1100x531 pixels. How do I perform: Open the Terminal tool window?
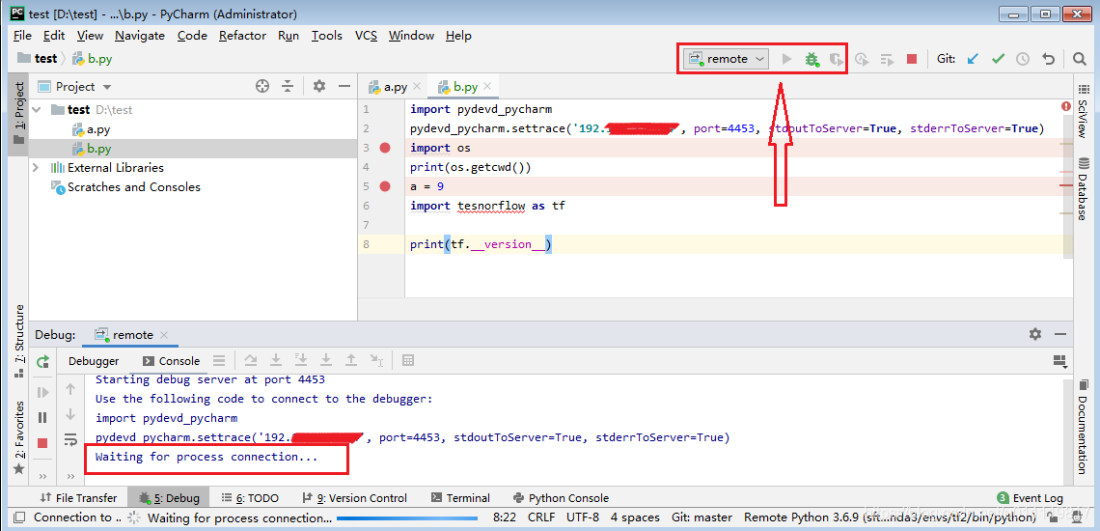(x=460, y=497)
